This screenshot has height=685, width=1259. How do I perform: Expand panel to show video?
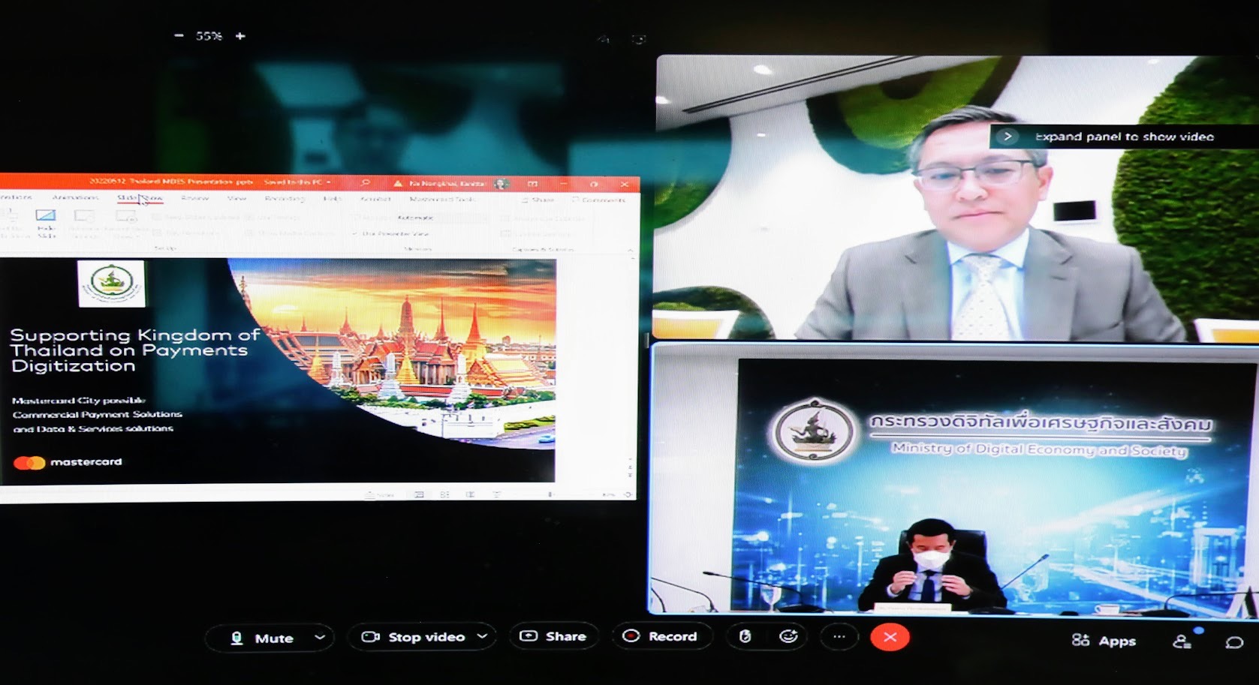[1008, 137]
